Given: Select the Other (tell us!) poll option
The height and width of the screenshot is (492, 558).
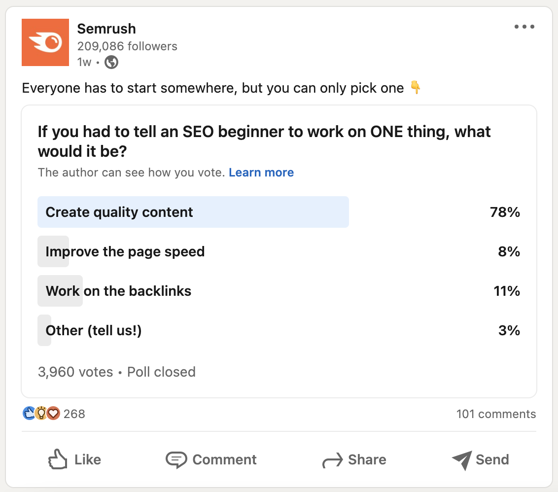Looking at the screenshot, I should tap(279, 330).
